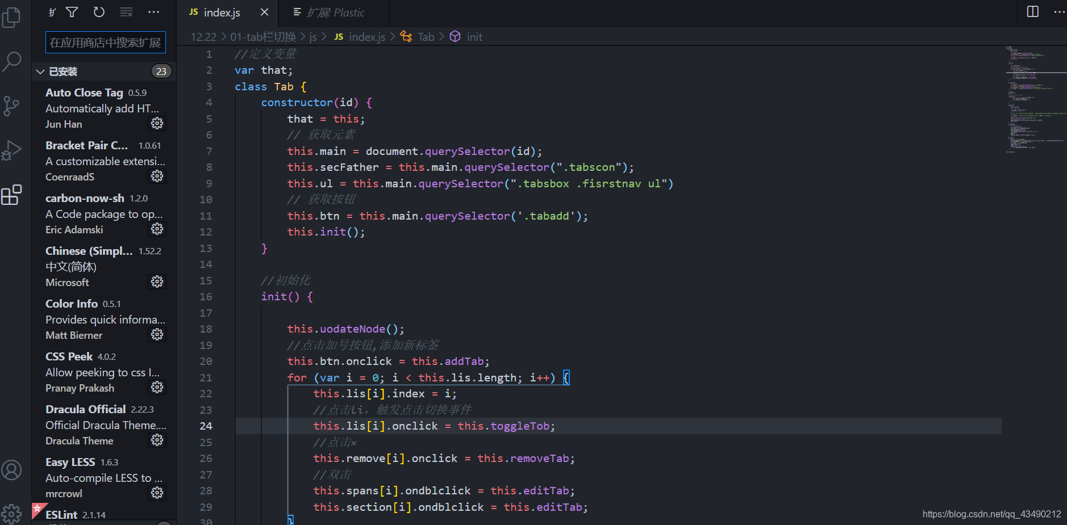Open Auto Close Tag manage gear
The width and height of the screenshot is (1067, 525).
click(x=157, y=123)
